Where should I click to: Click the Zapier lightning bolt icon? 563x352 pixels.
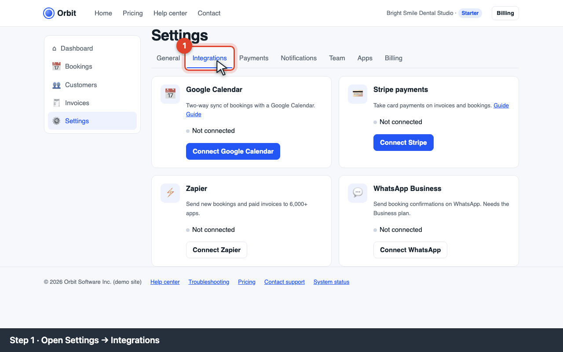[170, 193]
